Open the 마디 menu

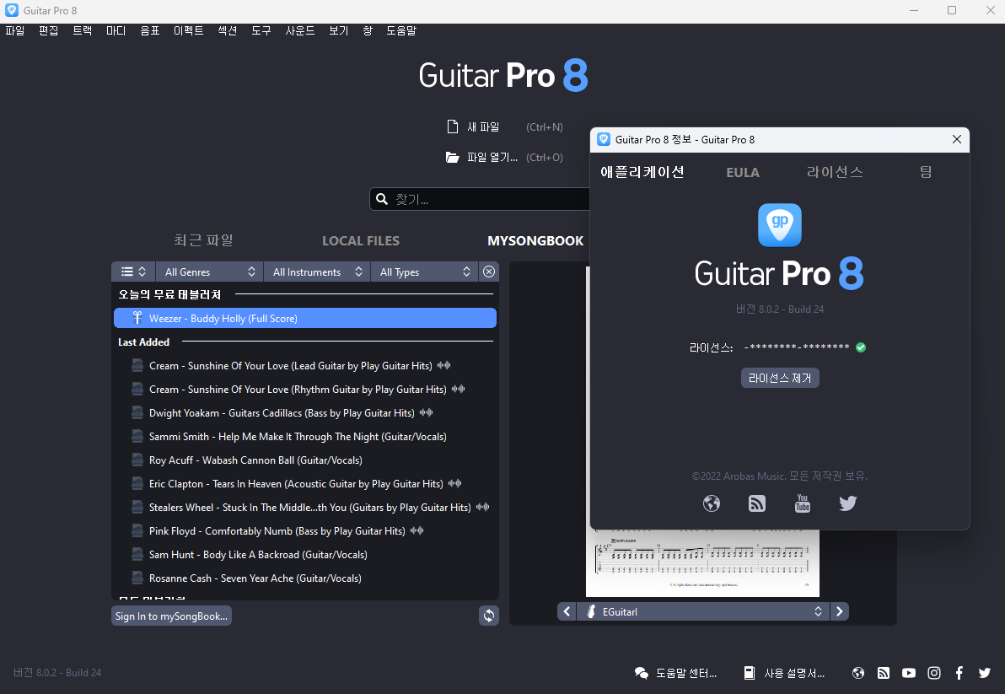tap(116, 30)
